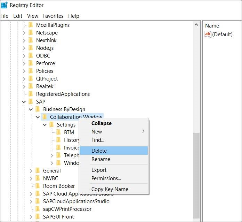Click the SAP folder icon
242x222 pixels.
pyautogui.click(x=31, y=102)
